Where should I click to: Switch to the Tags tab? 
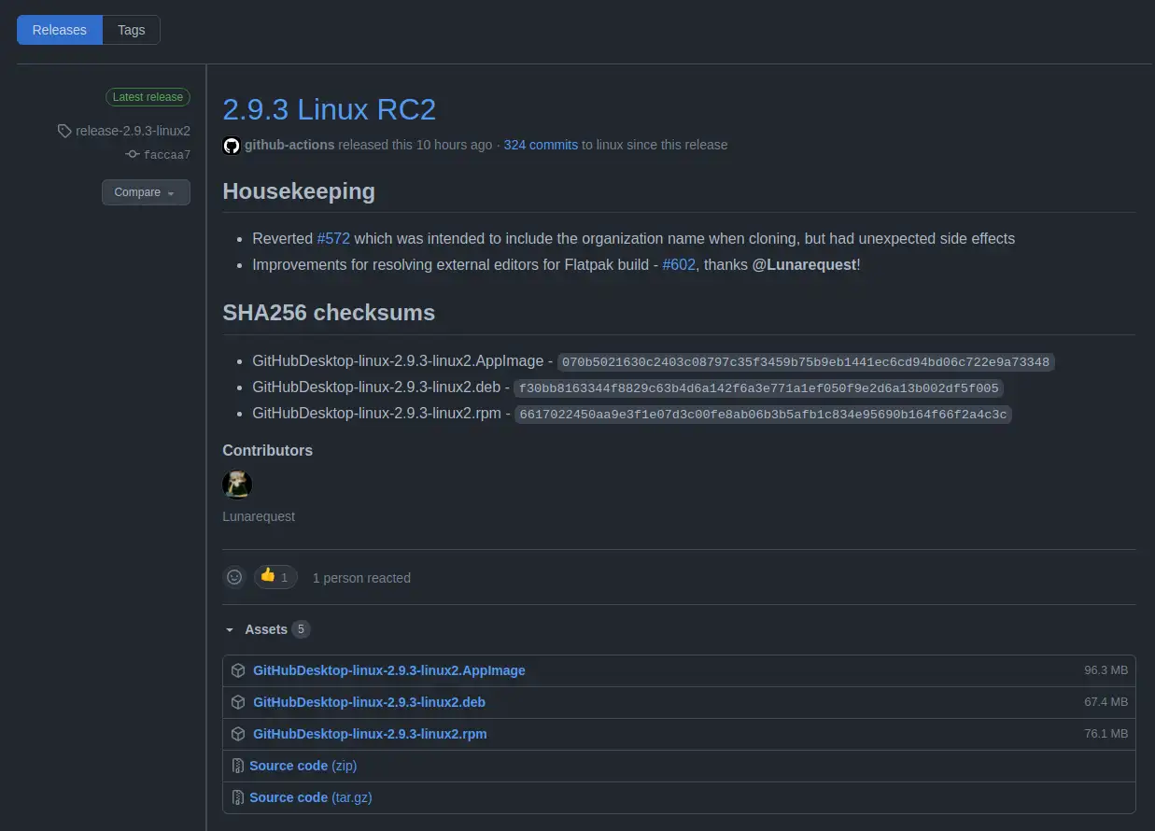[x=132, y=30]
